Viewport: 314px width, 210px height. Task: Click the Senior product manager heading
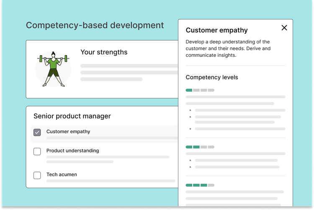click(x=72, y=116)
